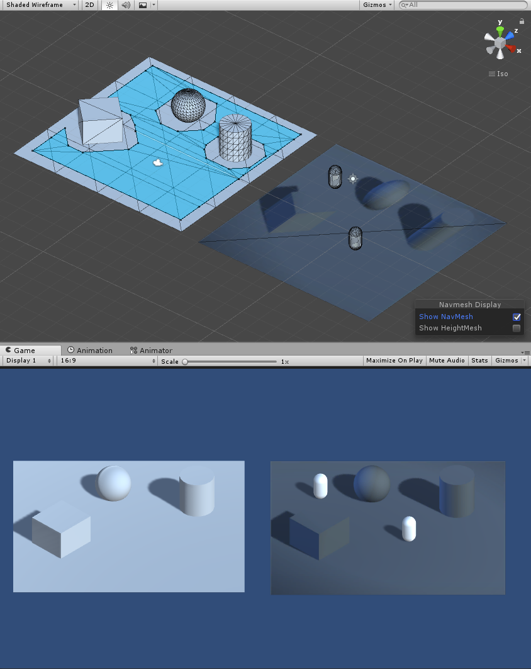Select the camera gizmo on navmesh
The height and width of the screenshot is (669, 531).
158,162
